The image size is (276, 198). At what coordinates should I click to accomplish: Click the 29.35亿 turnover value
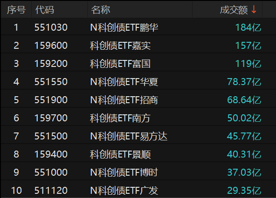click(244, 191)
